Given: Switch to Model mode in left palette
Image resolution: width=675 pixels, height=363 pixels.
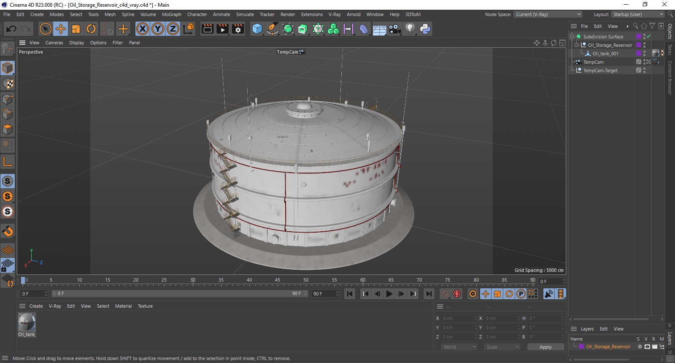Looking at the screenshot, I should point(8,68).
